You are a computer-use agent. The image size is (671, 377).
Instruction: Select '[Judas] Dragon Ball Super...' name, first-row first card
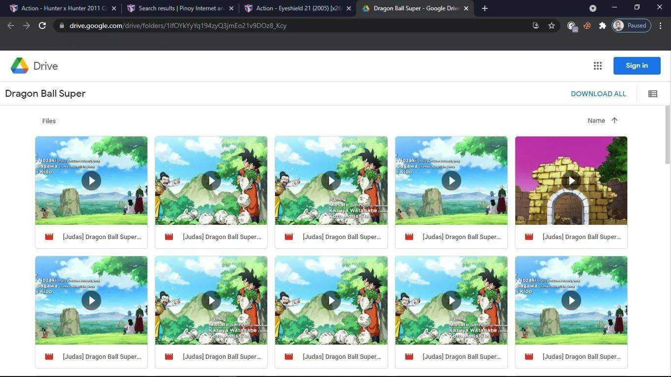pos(102,237)
